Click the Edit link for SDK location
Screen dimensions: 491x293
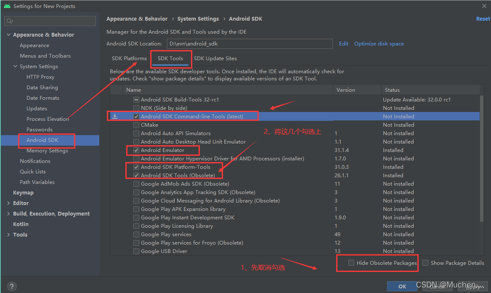(343, 43)
